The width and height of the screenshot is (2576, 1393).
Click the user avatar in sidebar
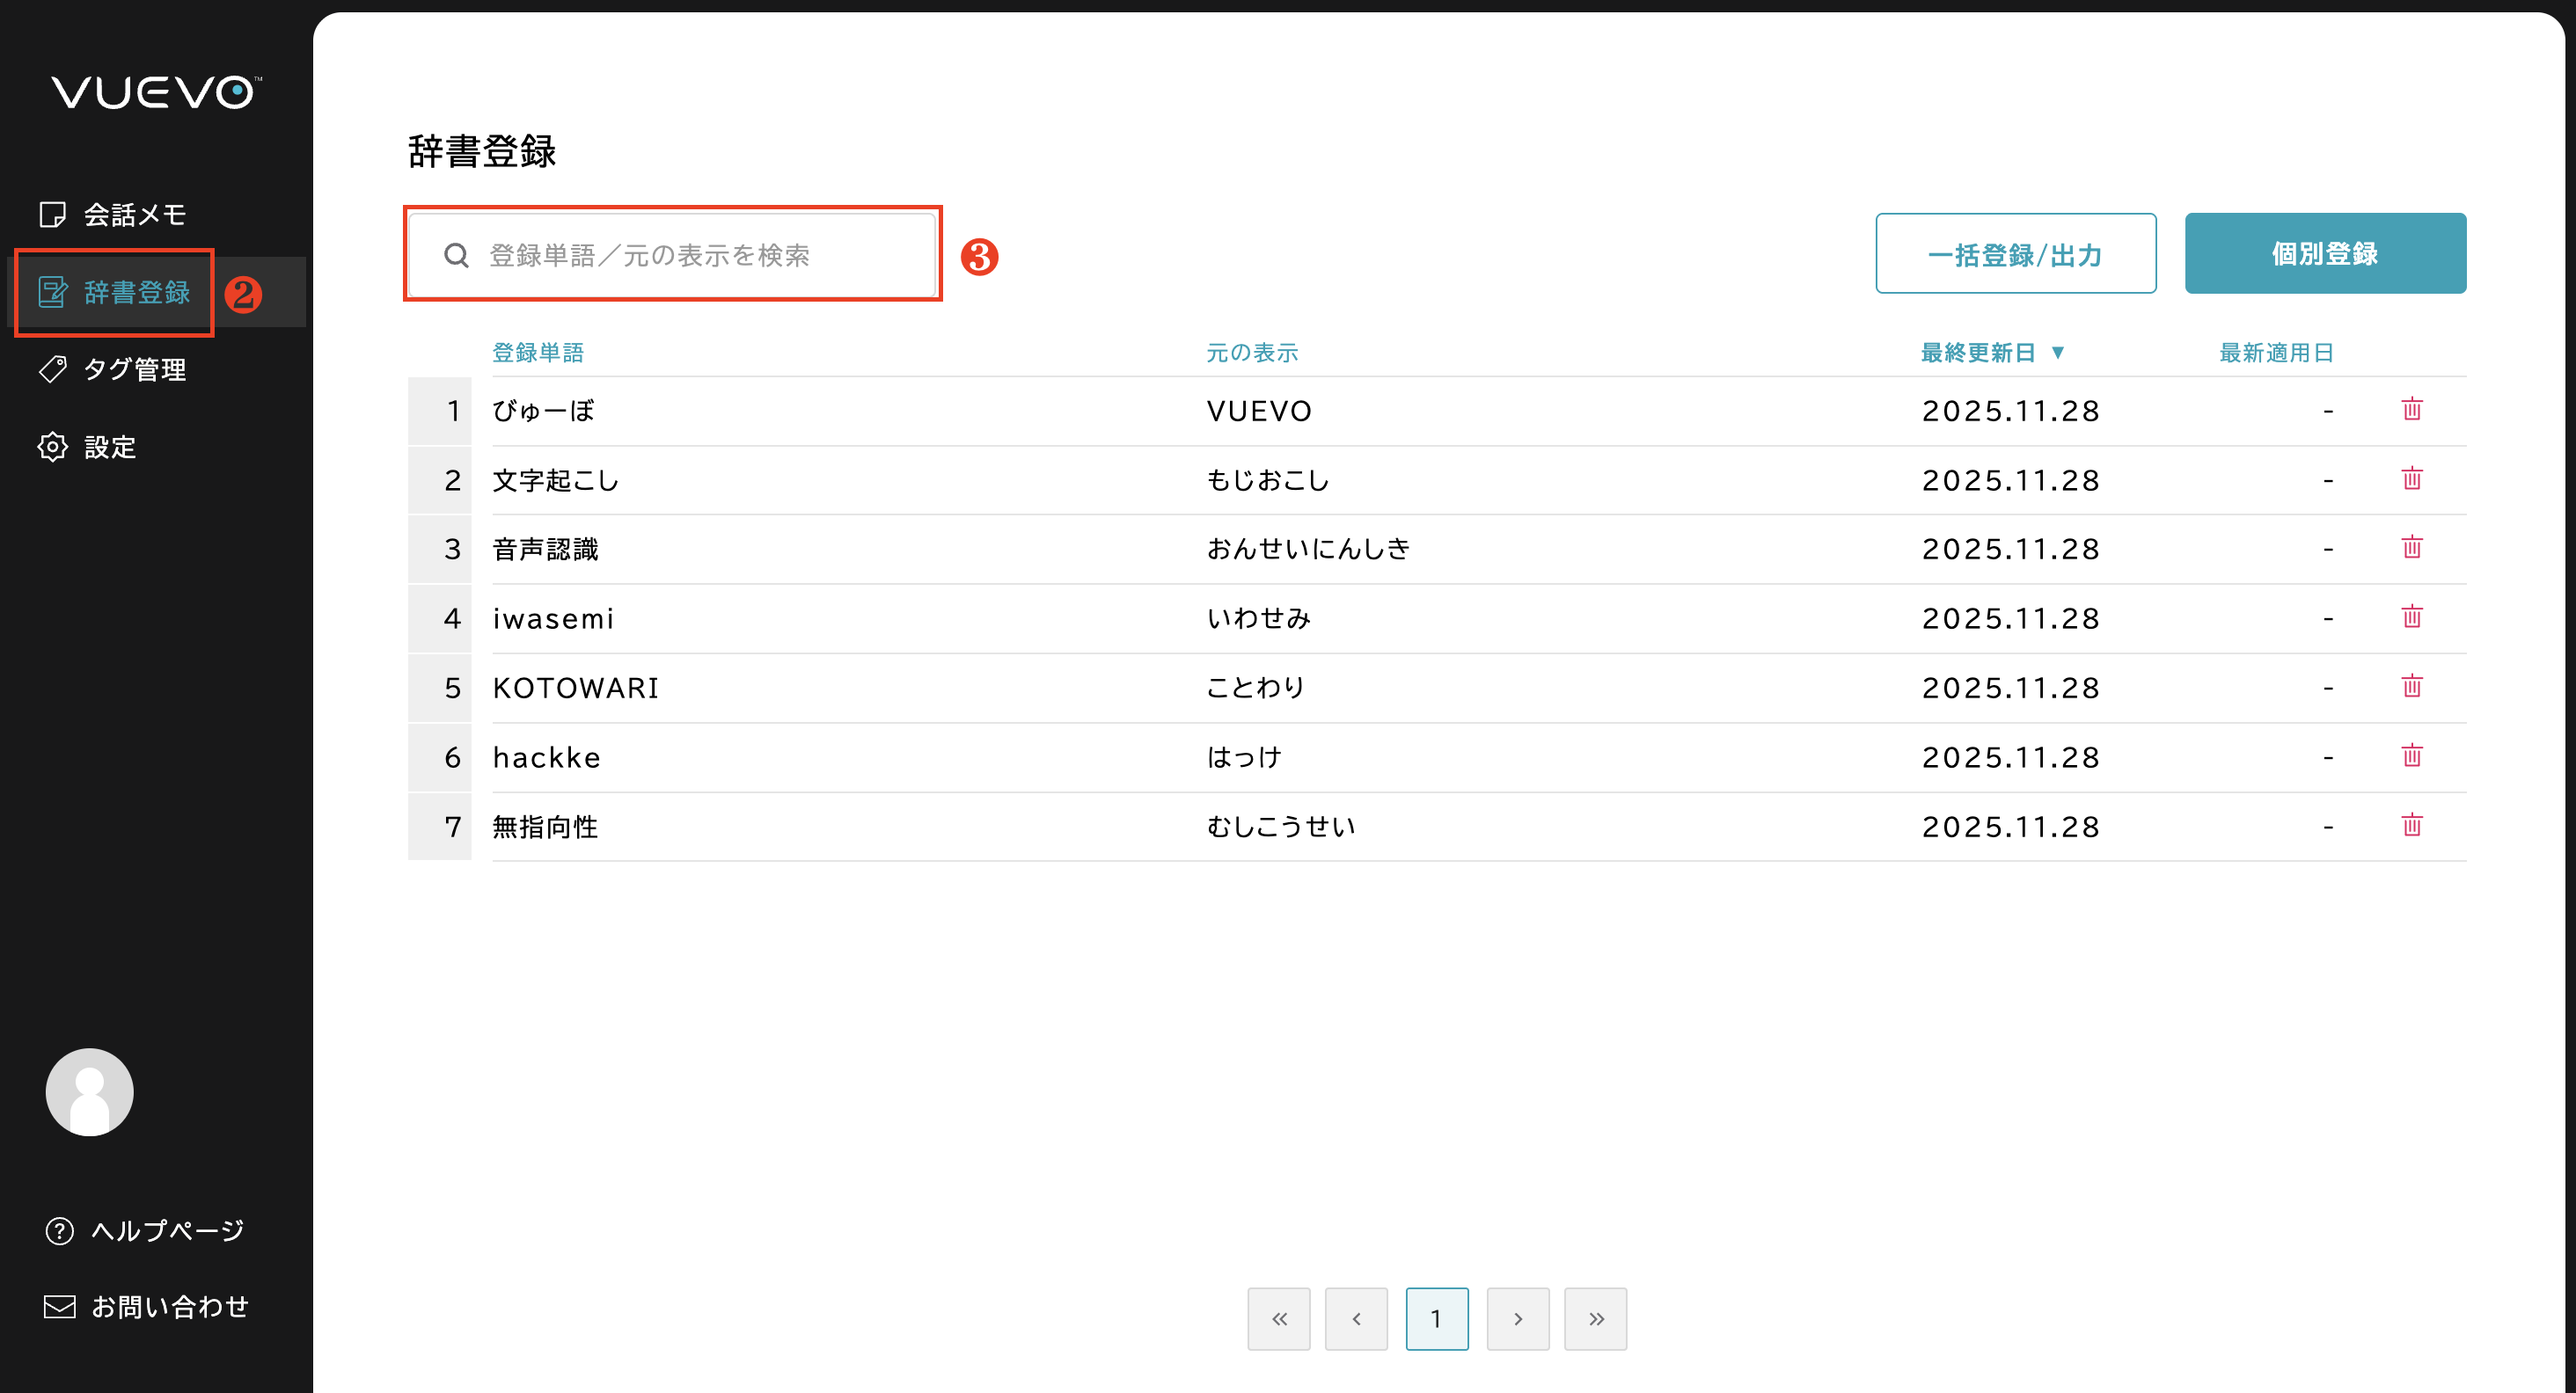coord(89,1091)
